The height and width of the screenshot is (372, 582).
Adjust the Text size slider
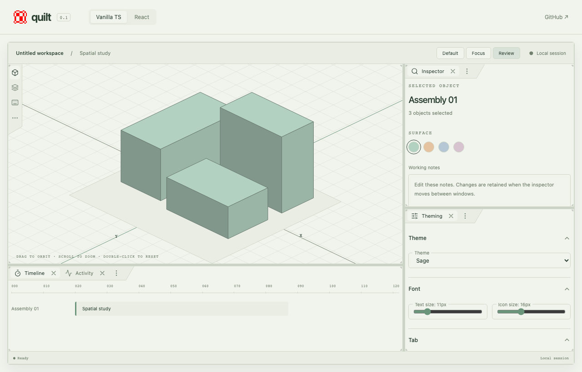click(448, 312)
